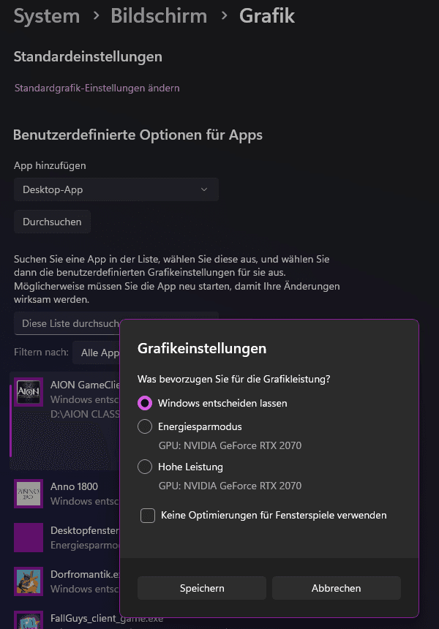Open the Desktop-App dropdown
This screenshot has width=439, height=629.
116,189
